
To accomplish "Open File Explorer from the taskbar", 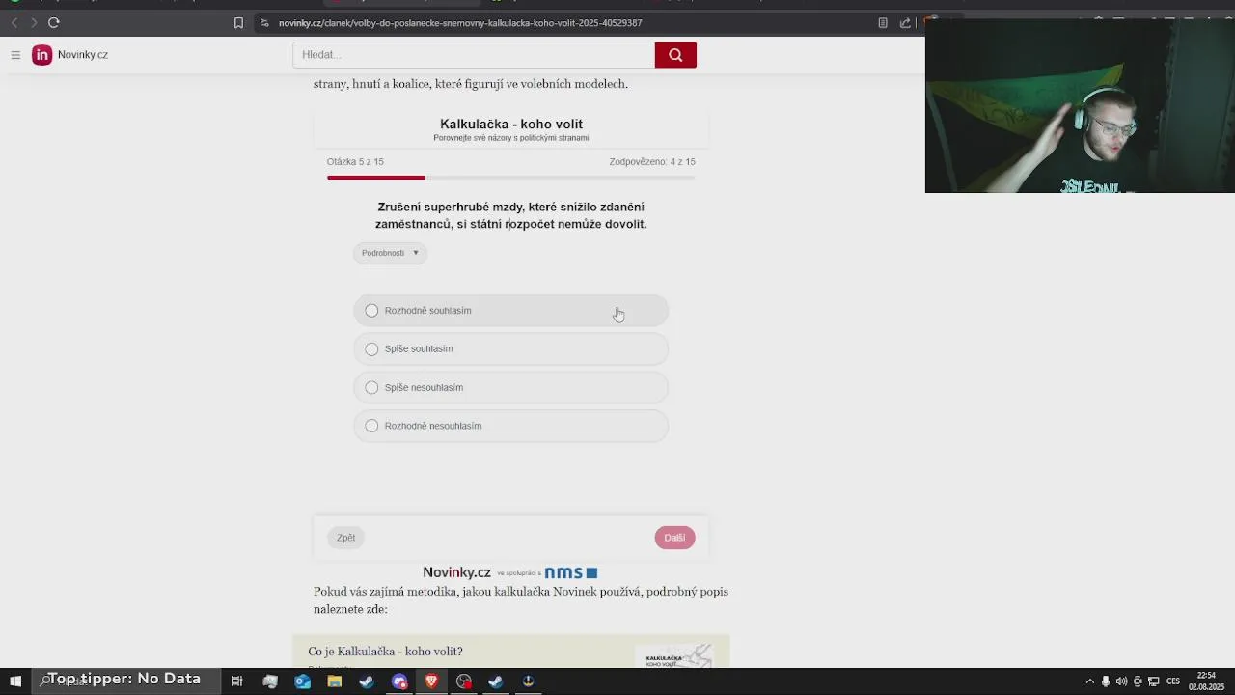I will pos(335,681).
